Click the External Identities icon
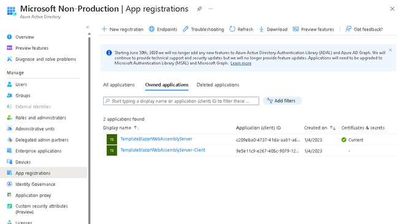 [9, 106]
